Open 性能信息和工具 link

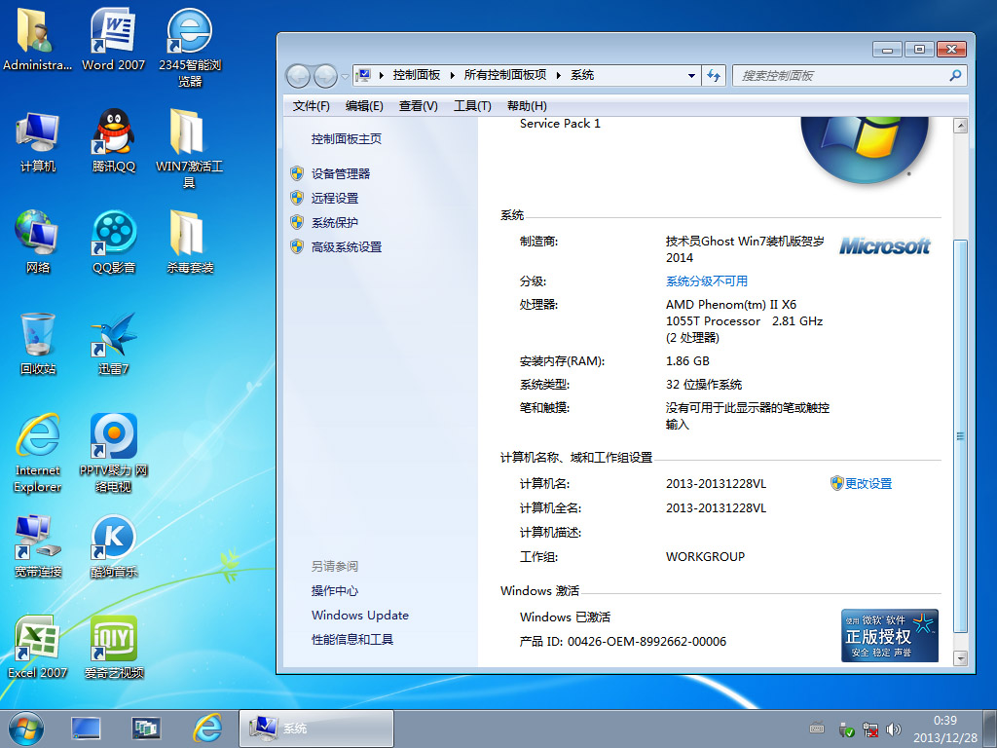[x=352, y=640]
